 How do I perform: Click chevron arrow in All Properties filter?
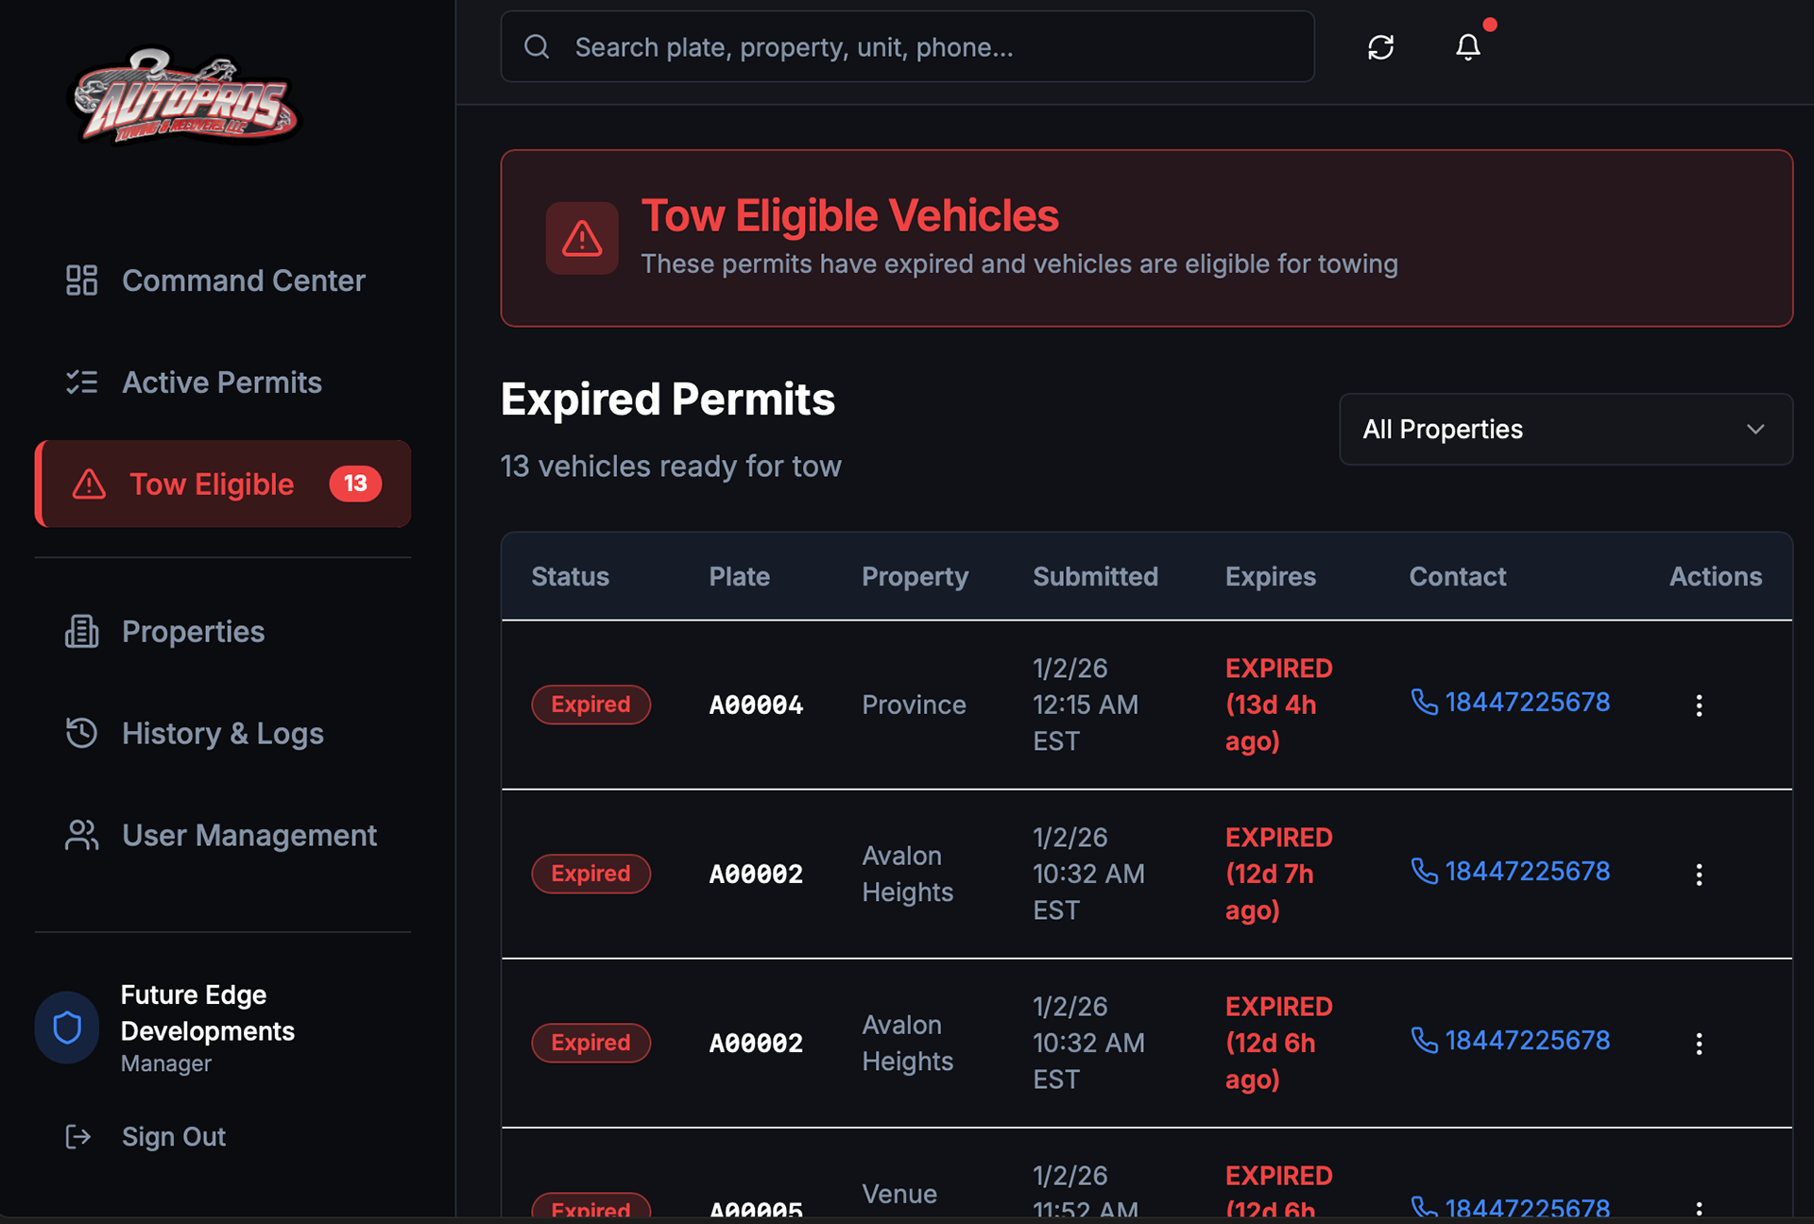point(1754,429)
